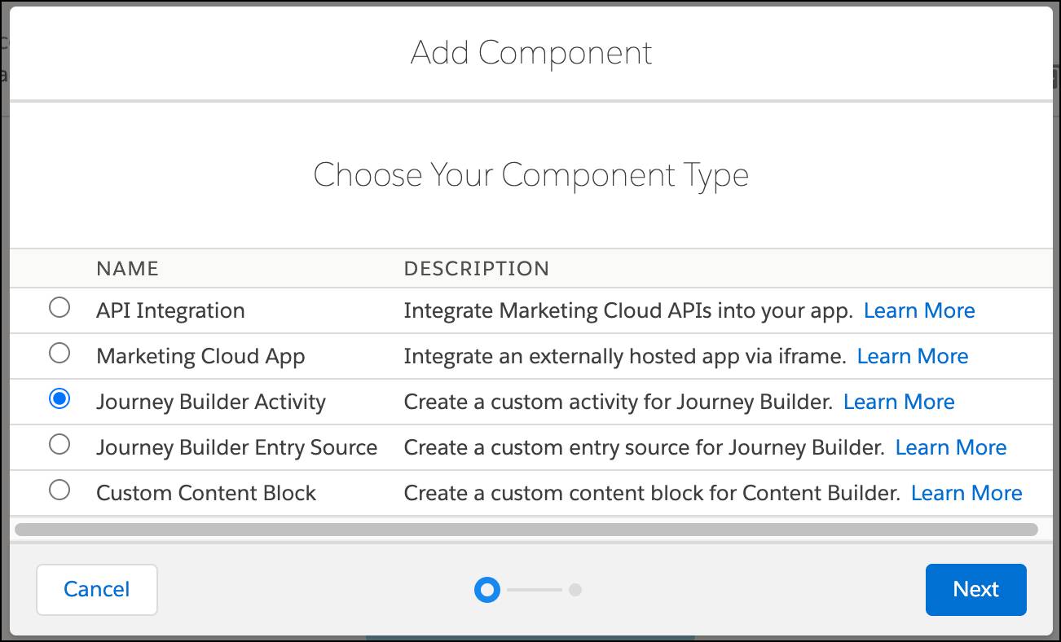Click the API Integration row label
1061x642 pixels.
[x=170, y=310]
